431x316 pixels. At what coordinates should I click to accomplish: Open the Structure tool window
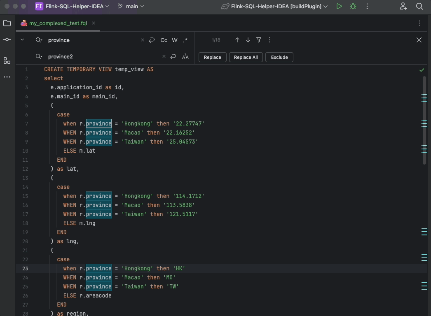coord(7,61)
